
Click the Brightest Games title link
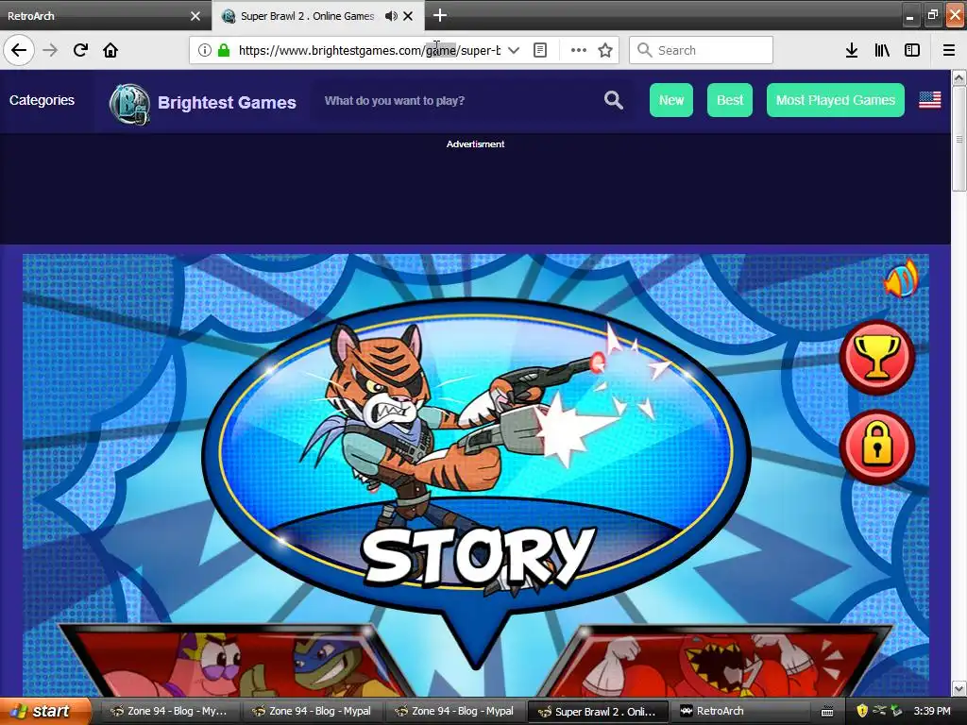point(227,102)
